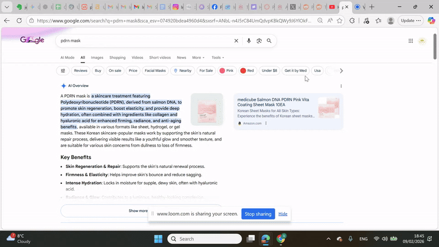The image size is (439, 247).
Task: Apply the Under $8 filter chip
Action: coord(269,71)
